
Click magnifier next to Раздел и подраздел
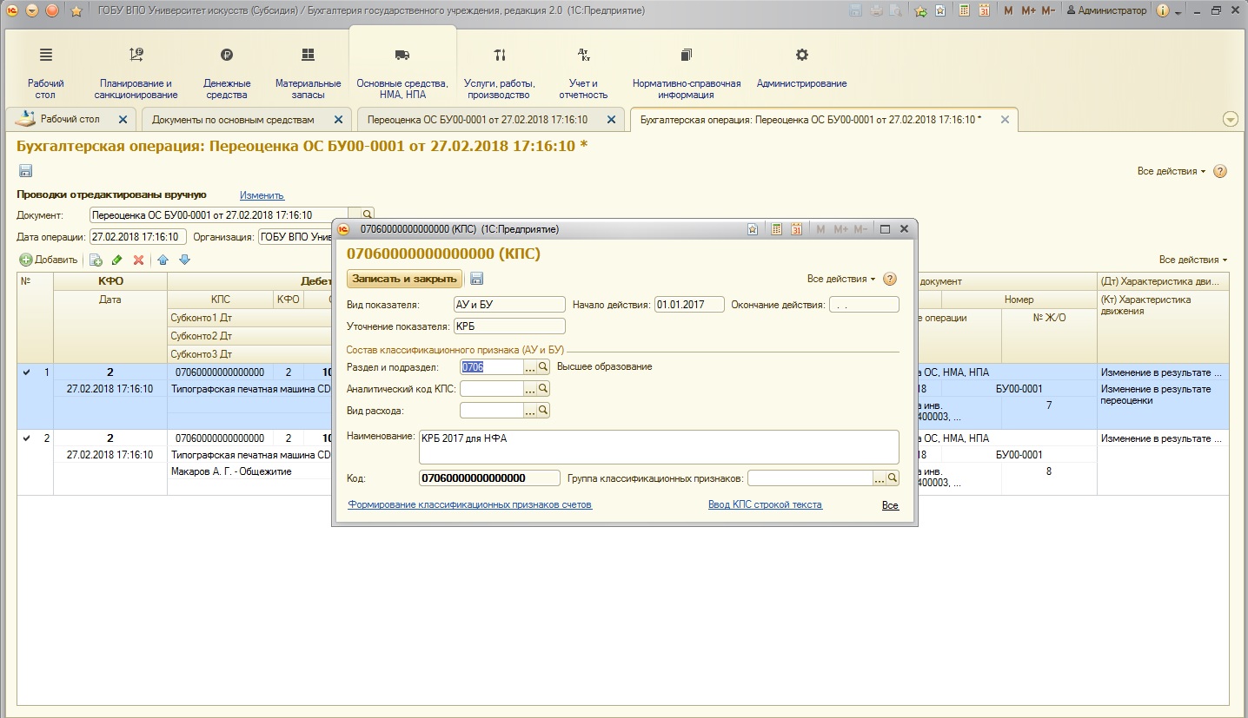543,367
